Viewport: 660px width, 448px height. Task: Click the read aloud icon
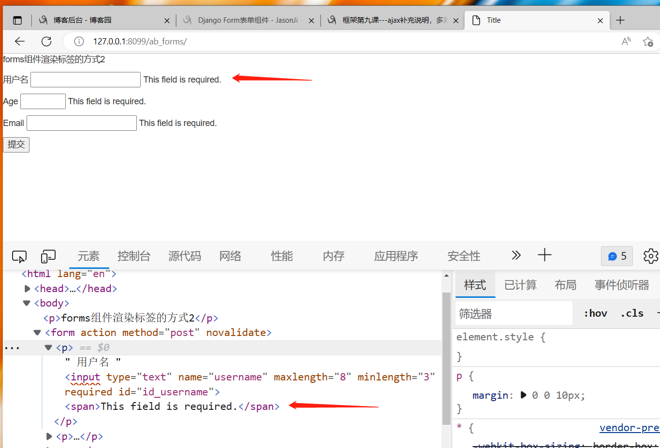[x=626, y=42]
